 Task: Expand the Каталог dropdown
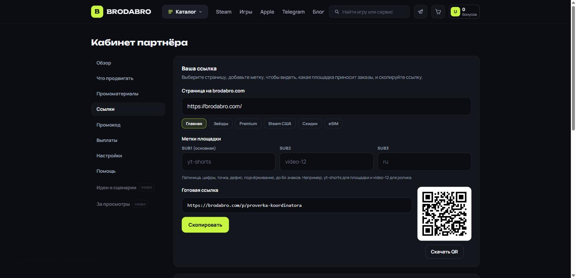(x=185, y=12)
